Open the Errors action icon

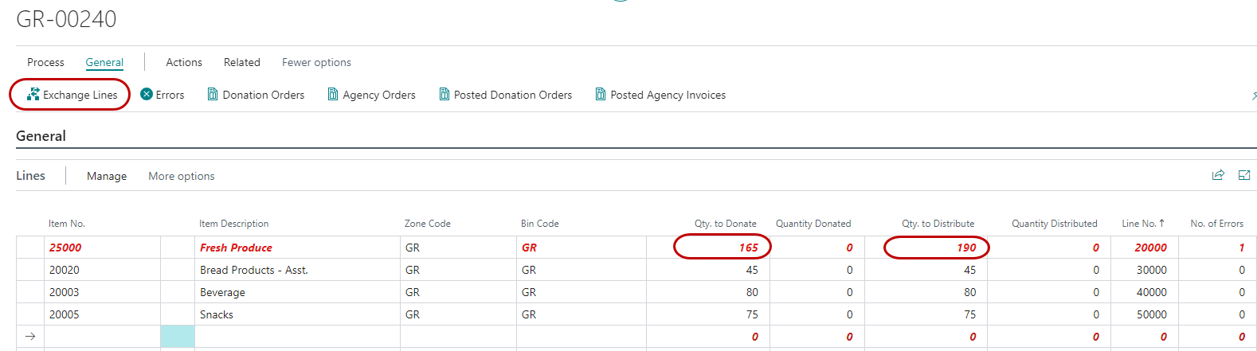pyautogui.click(x=147, y=95)
